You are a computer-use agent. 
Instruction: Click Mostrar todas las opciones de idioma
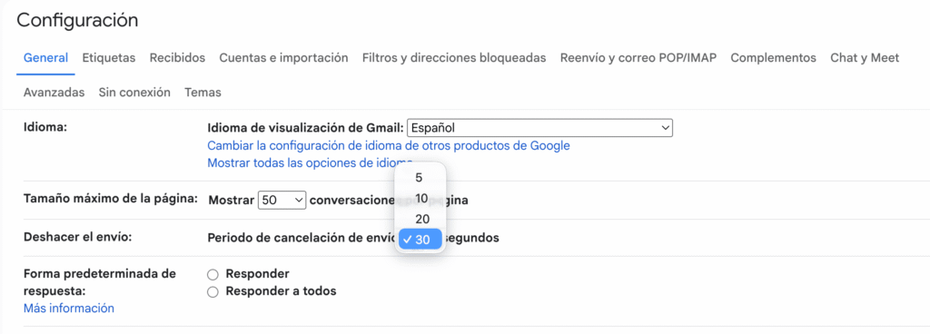(x=310, y=162)
